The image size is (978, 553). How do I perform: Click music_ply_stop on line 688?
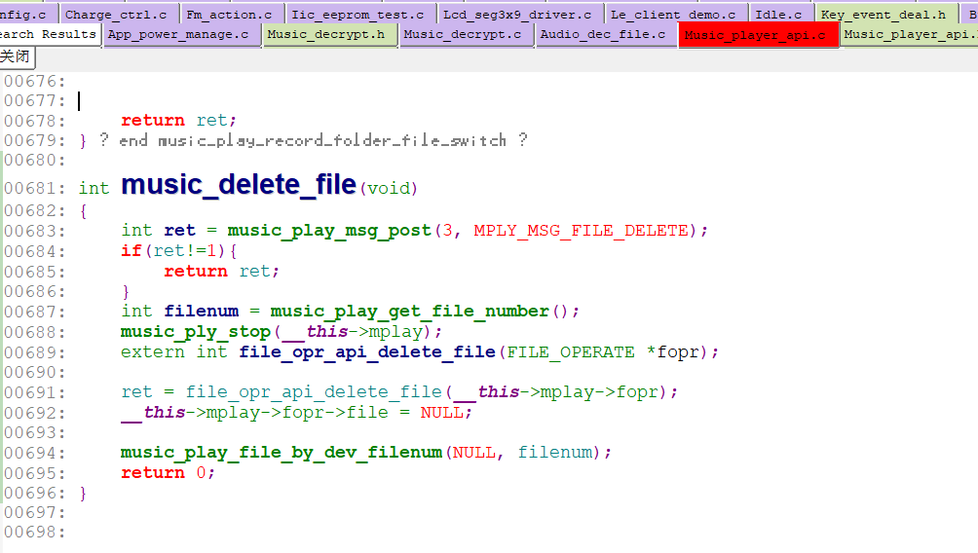point(195,332)
